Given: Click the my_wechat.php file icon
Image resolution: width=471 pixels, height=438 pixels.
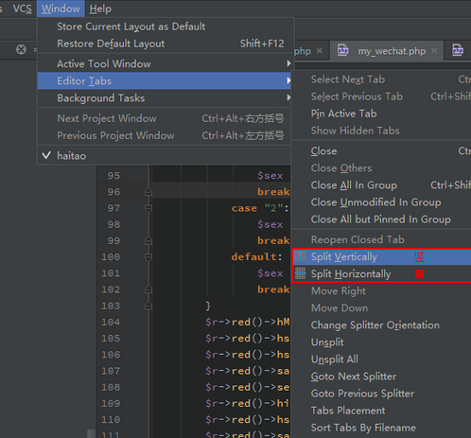Looking at the screenshot, I should click(343, 50).
